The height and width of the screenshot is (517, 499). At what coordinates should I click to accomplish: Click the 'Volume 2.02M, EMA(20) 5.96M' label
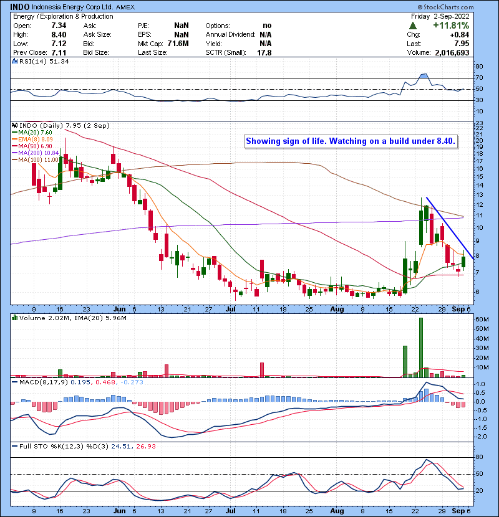tap(72, 318)
